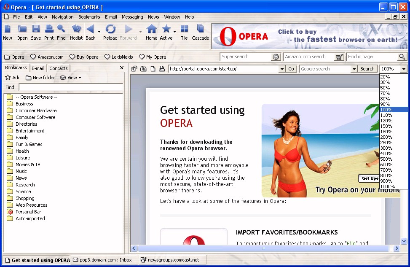Click the Open file toolbar icon
Viewport: 410px width, 267px height.
pos(22,32)
